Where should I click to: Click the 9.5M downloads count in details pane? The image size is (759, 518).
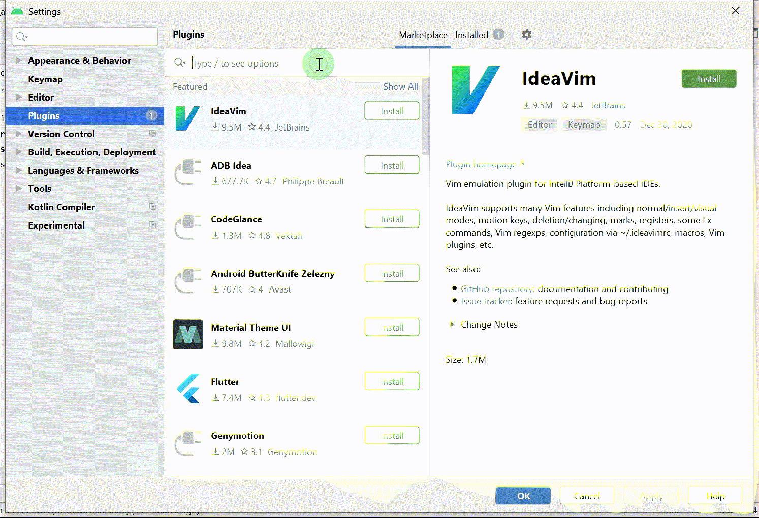coord(538,105)
